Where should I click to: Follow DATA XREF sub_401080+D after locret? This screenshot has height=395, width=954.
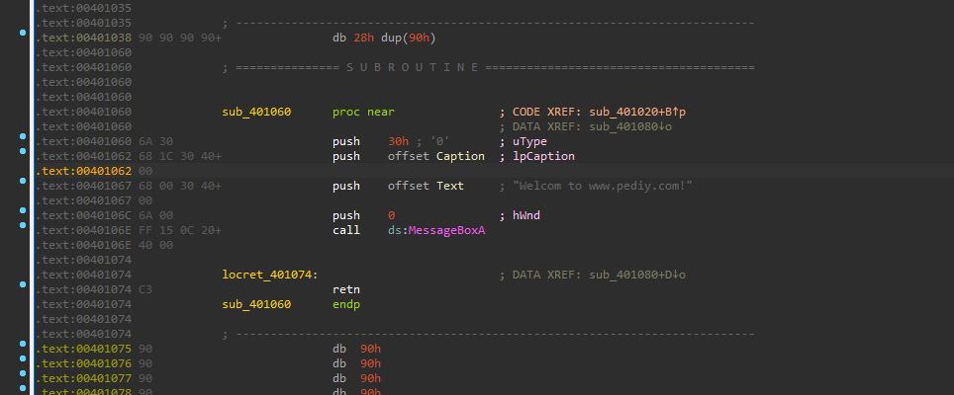point(632,275)
